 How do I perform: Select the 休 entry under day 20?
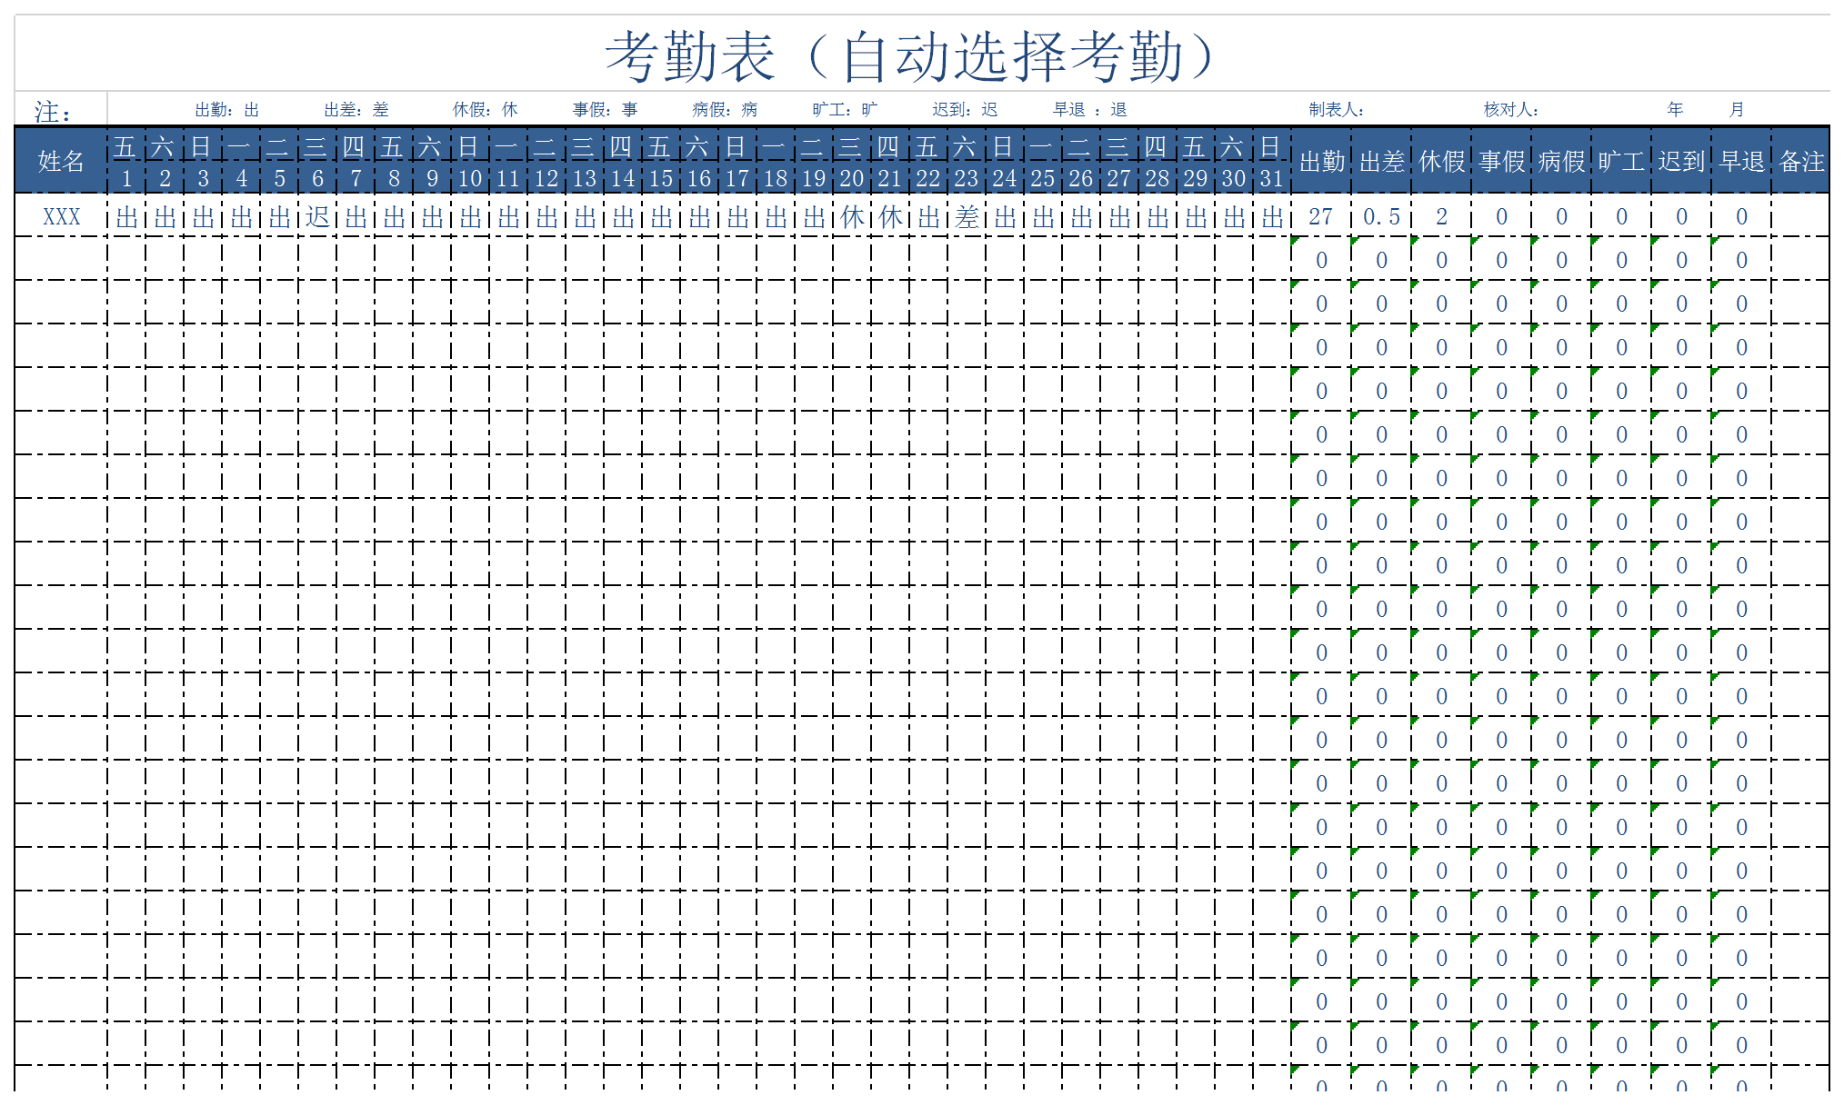(x=852, y=217)
